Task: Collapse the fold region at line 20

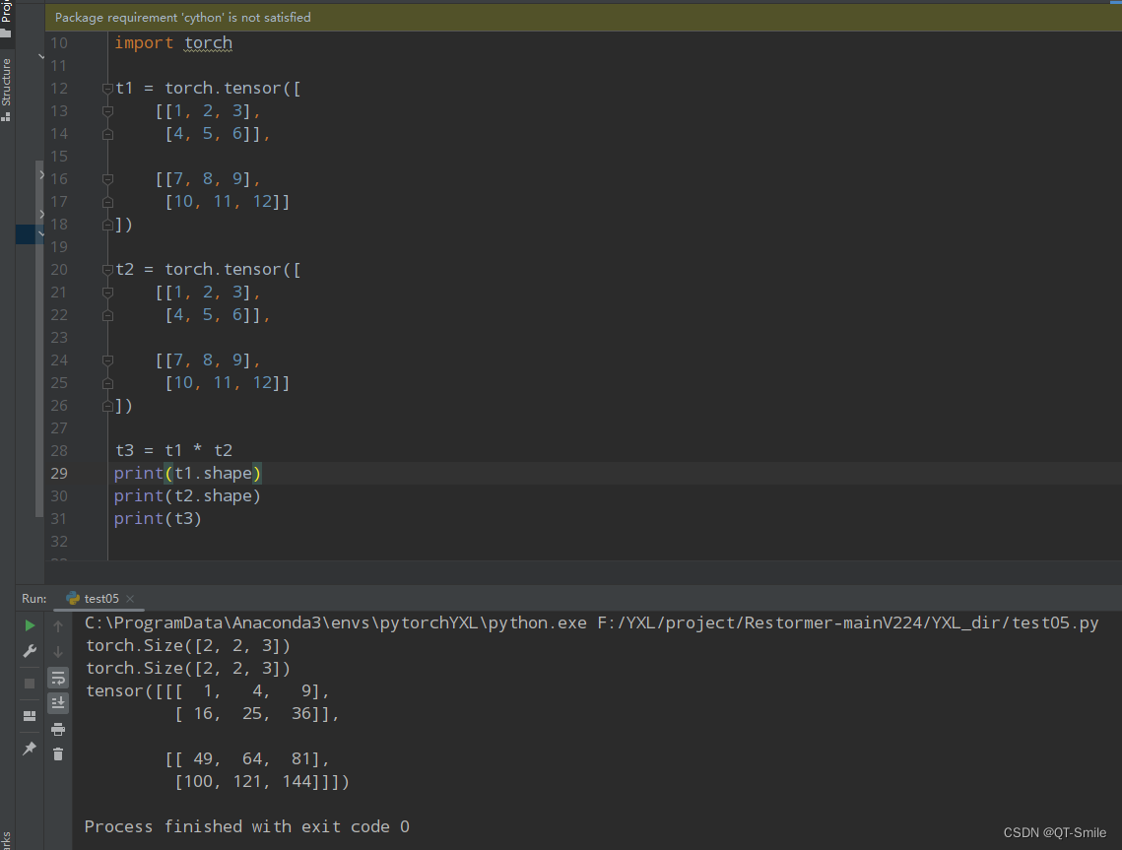Action: 106,269
